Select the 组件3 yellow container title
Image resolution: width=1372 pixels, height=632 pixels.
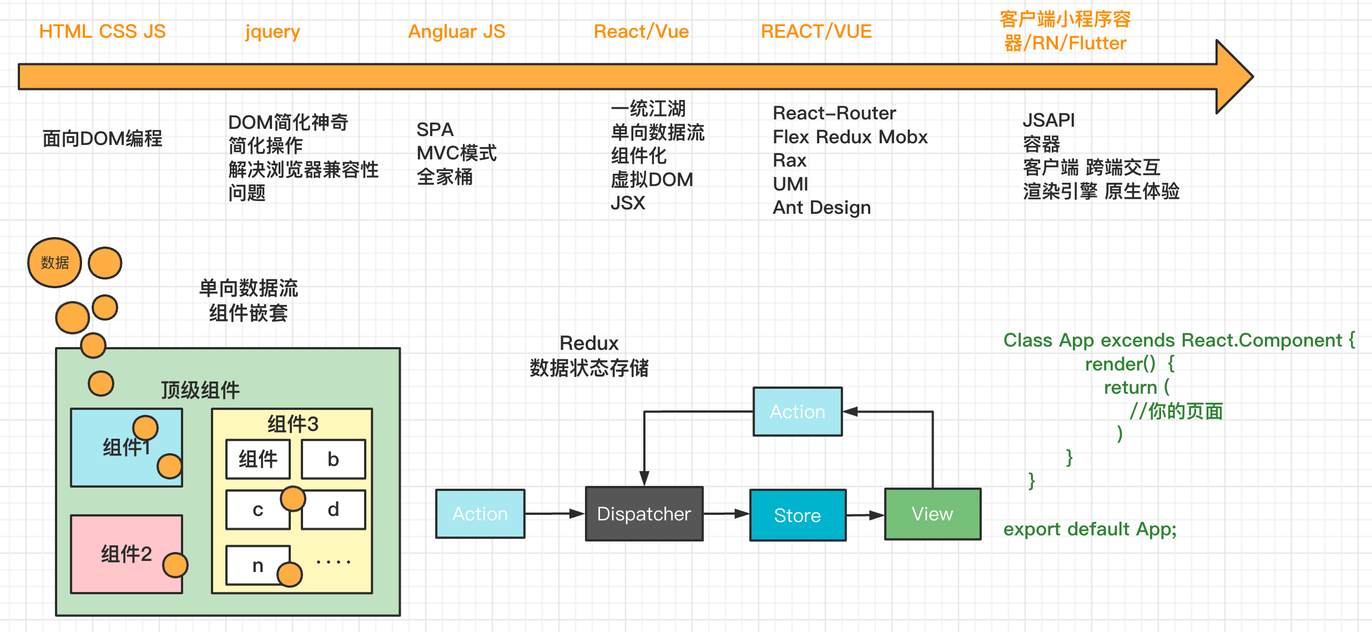click(292, 424)
